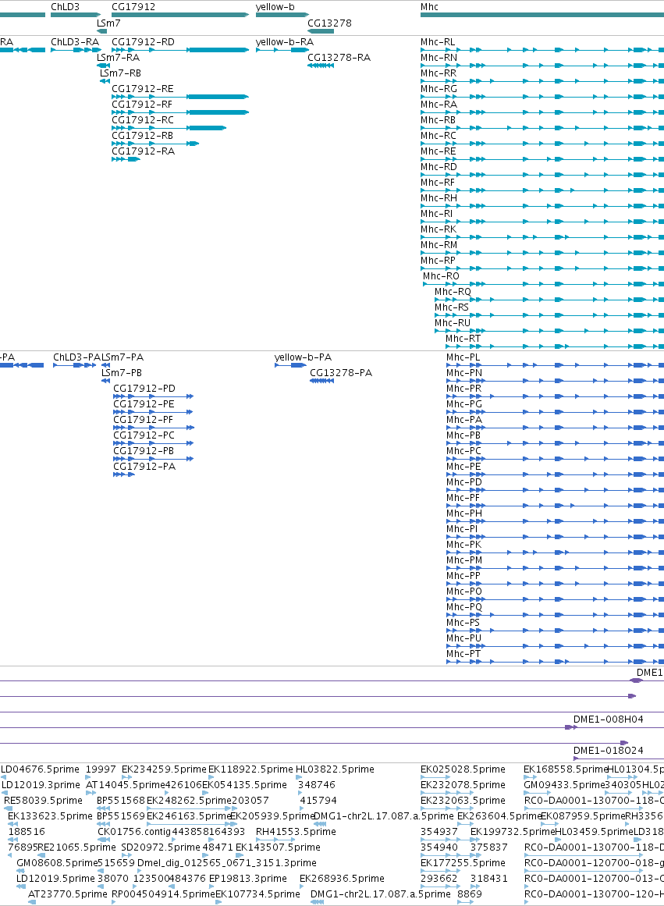Click protein Mhc-PT

[x=463, y=654]
